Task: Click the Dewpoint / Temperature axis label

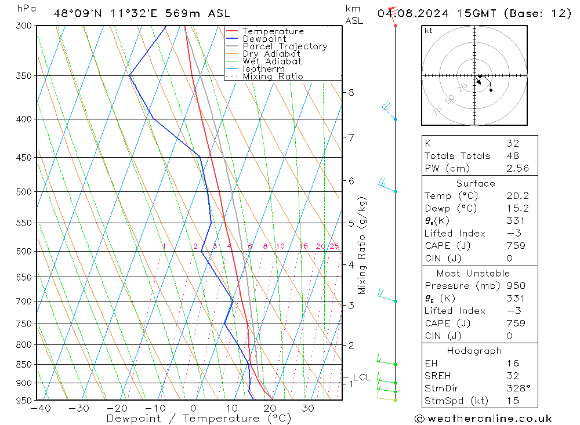Action: (x=198, y=419)
